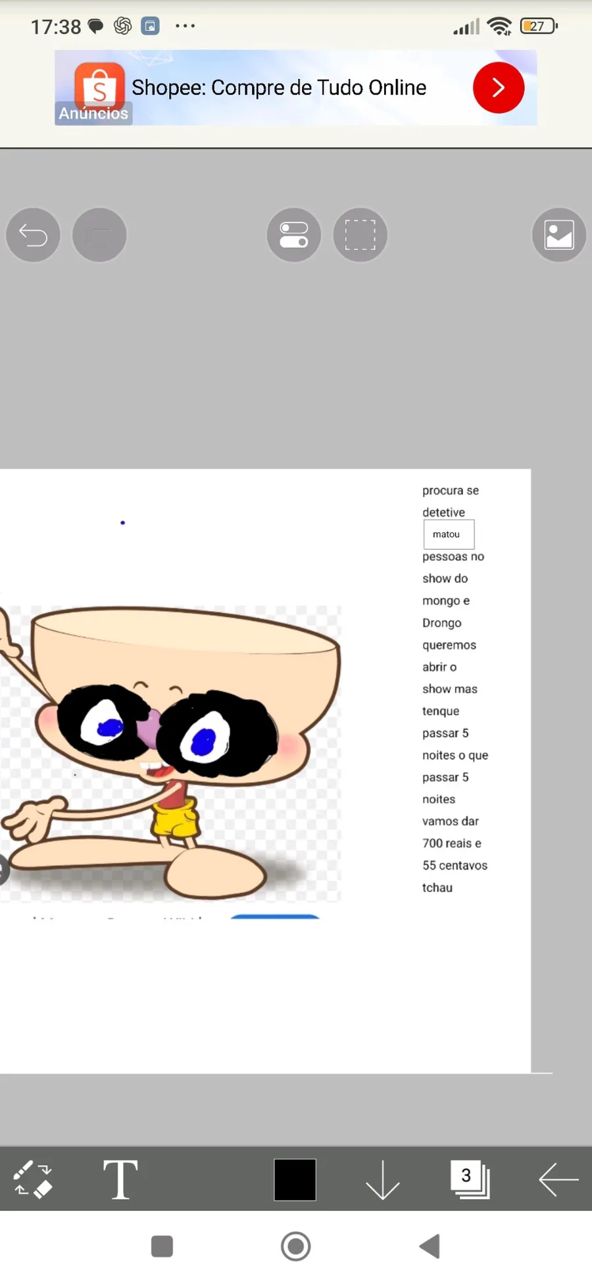The height and width of the screenshot is (1282, 592).
Task: Open the reference image button
Action: [x=559, y=235]
